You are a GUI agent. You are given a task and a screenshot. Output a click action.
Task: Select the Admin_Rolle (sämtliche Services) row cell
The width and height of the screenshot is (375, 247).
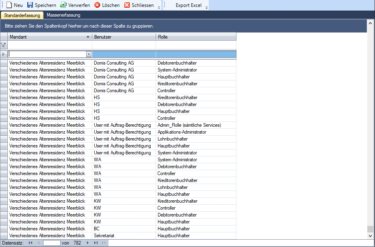tap(189, 125)
